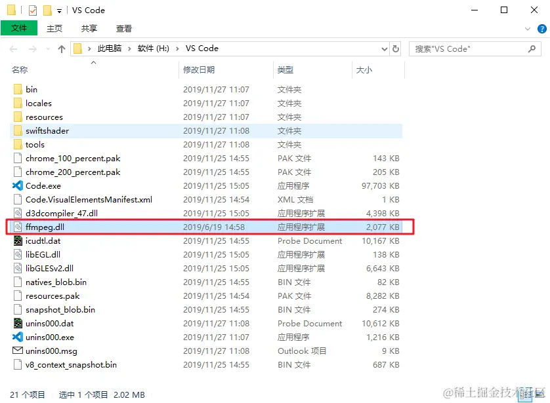
Task: Open the 主页 ribbon tab
Action: coord(54,28)
